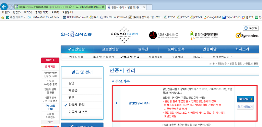This screenshot has height=127, width=262.
Task: Click the 자세히보기 button
Action: tap(245, 107)
